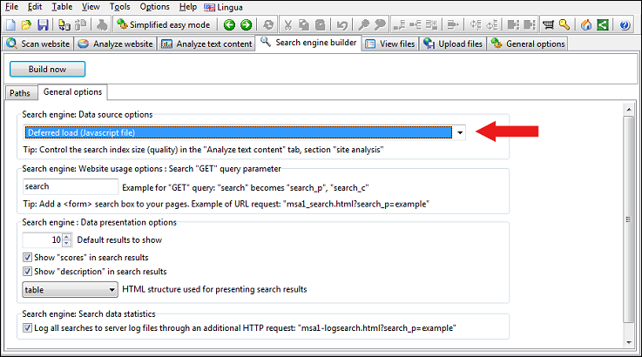Click the golden key registration icon
Viewport: 642px width, 357px height.
[x=564, y=25]
